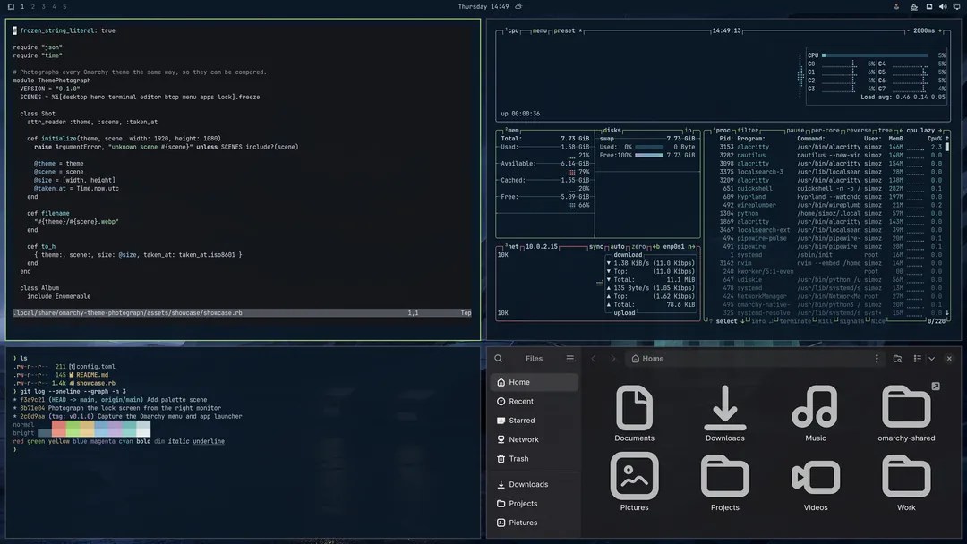This screenshot has height=544, width=967.
Task: Select Hyprland process row in btop
Action: click(831, 197)
